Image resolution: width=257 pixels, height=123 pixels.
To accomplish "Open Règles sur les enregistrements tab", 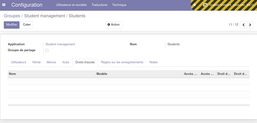I will 122,62.
